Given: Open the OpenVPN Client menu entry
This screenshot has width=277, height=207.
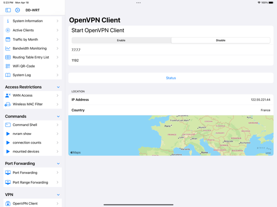Looking at the screenshot, I should 33,203.
